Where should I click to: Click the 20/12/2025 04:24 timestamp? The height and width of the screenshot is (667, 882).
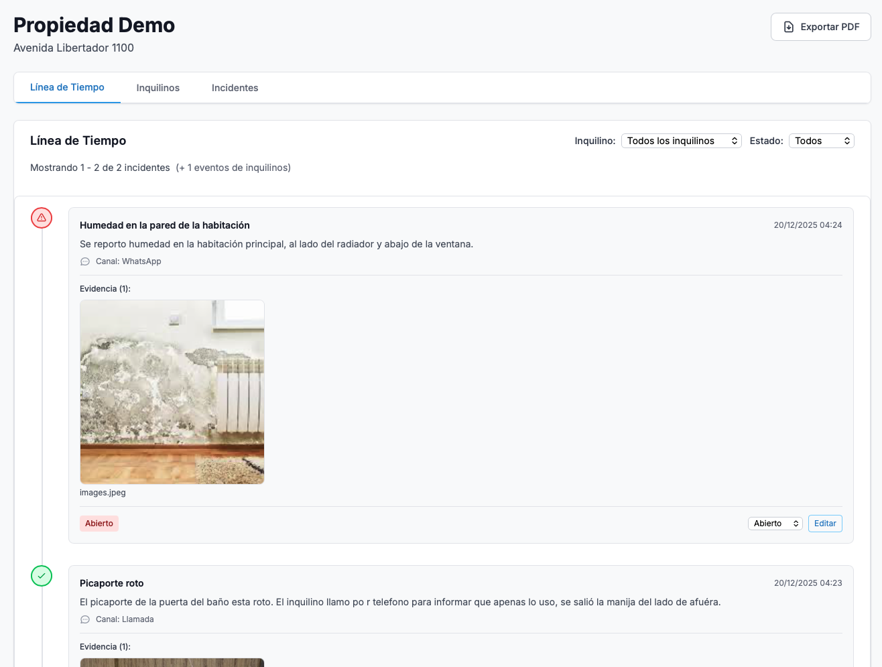808,225
